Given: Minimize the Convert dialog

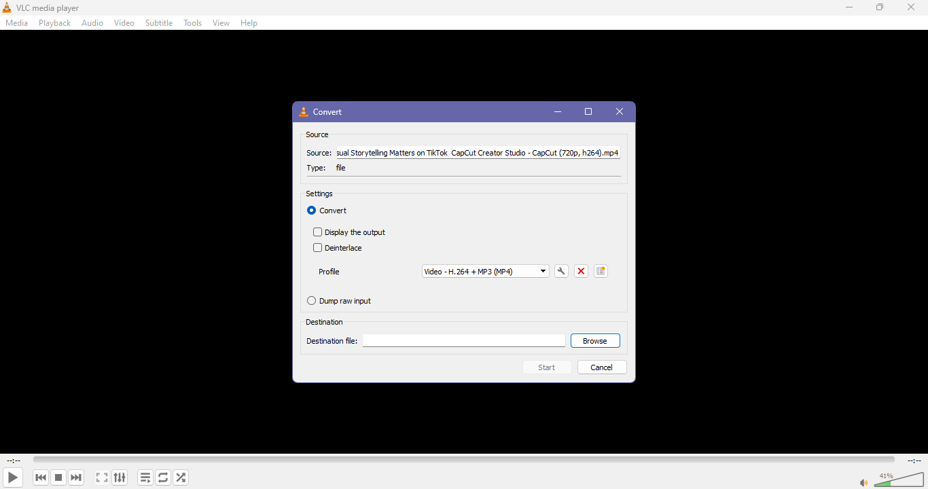Looking at the screenshot, I should pyautogui.click(x=558, y=112).
